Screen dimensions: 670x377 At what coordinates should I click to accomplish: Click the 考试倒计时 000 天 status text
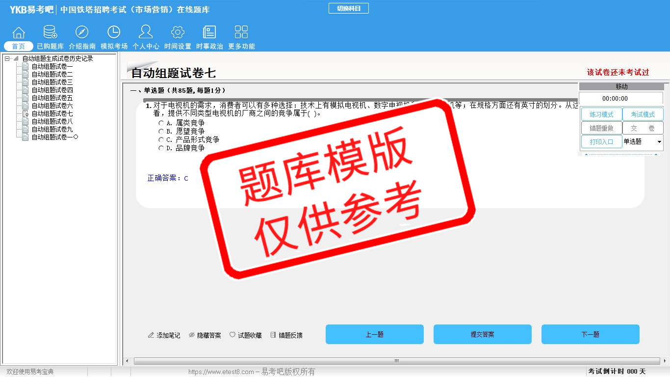pyautogui.click(x=617, y=372)
